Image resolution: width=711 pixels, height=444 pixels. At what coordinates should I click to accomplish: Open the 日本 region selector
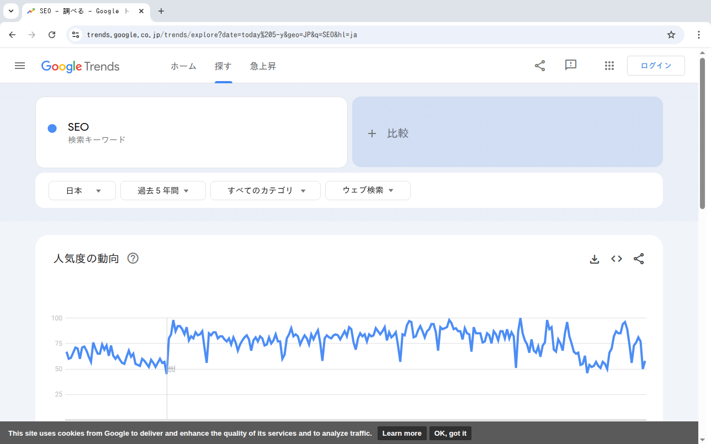pyautogui.click(x=82, y=190)
